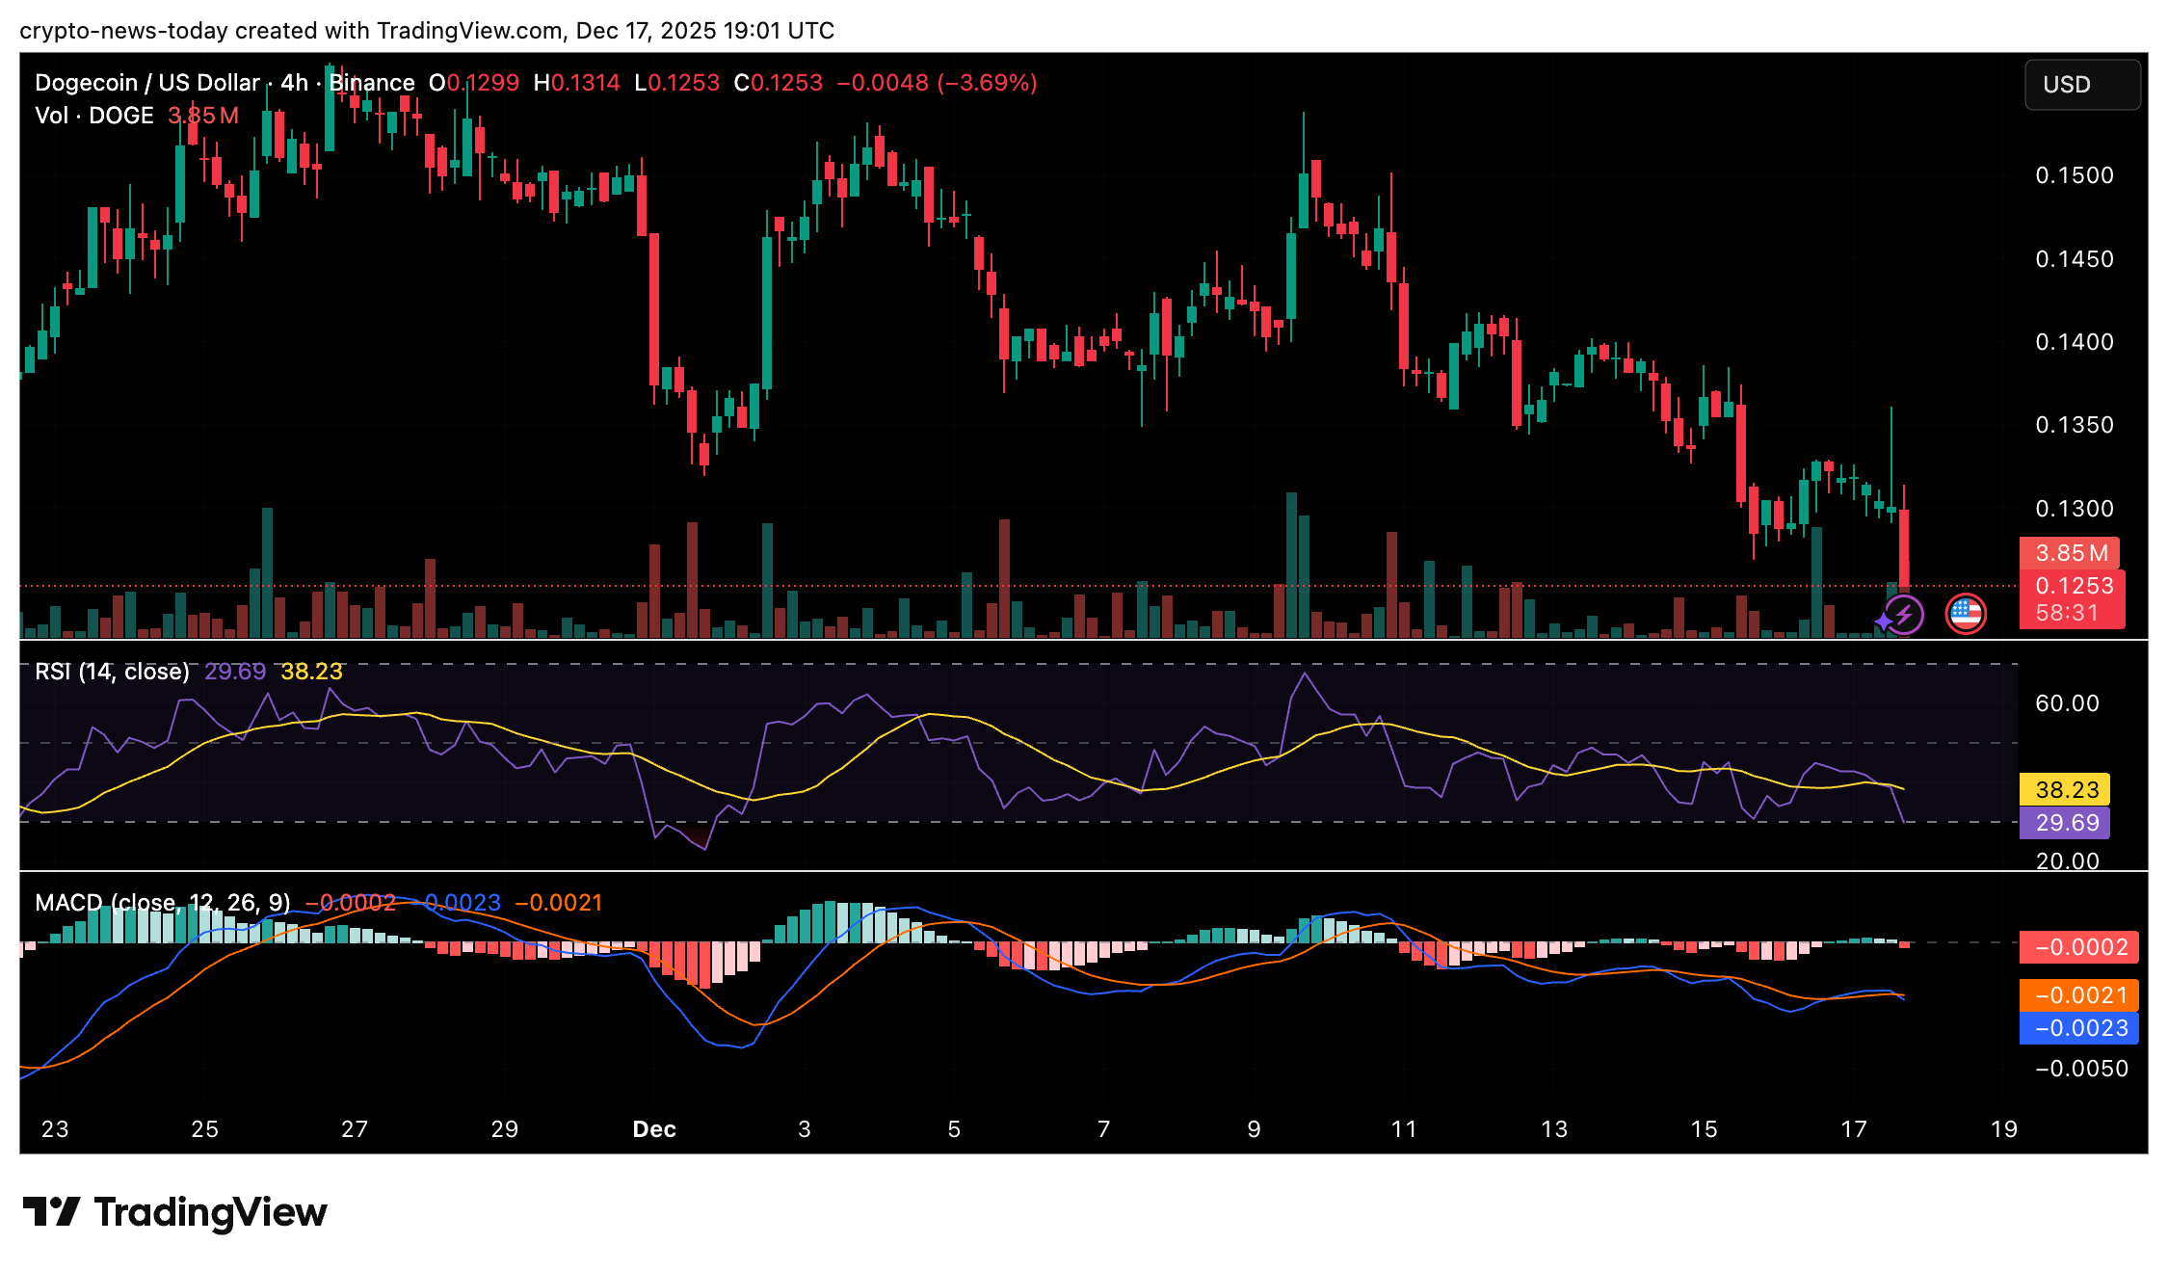Select the RSI (14, close) indicator legend
Viewport: 2168px width, 1270px height.
coord(112,672)
